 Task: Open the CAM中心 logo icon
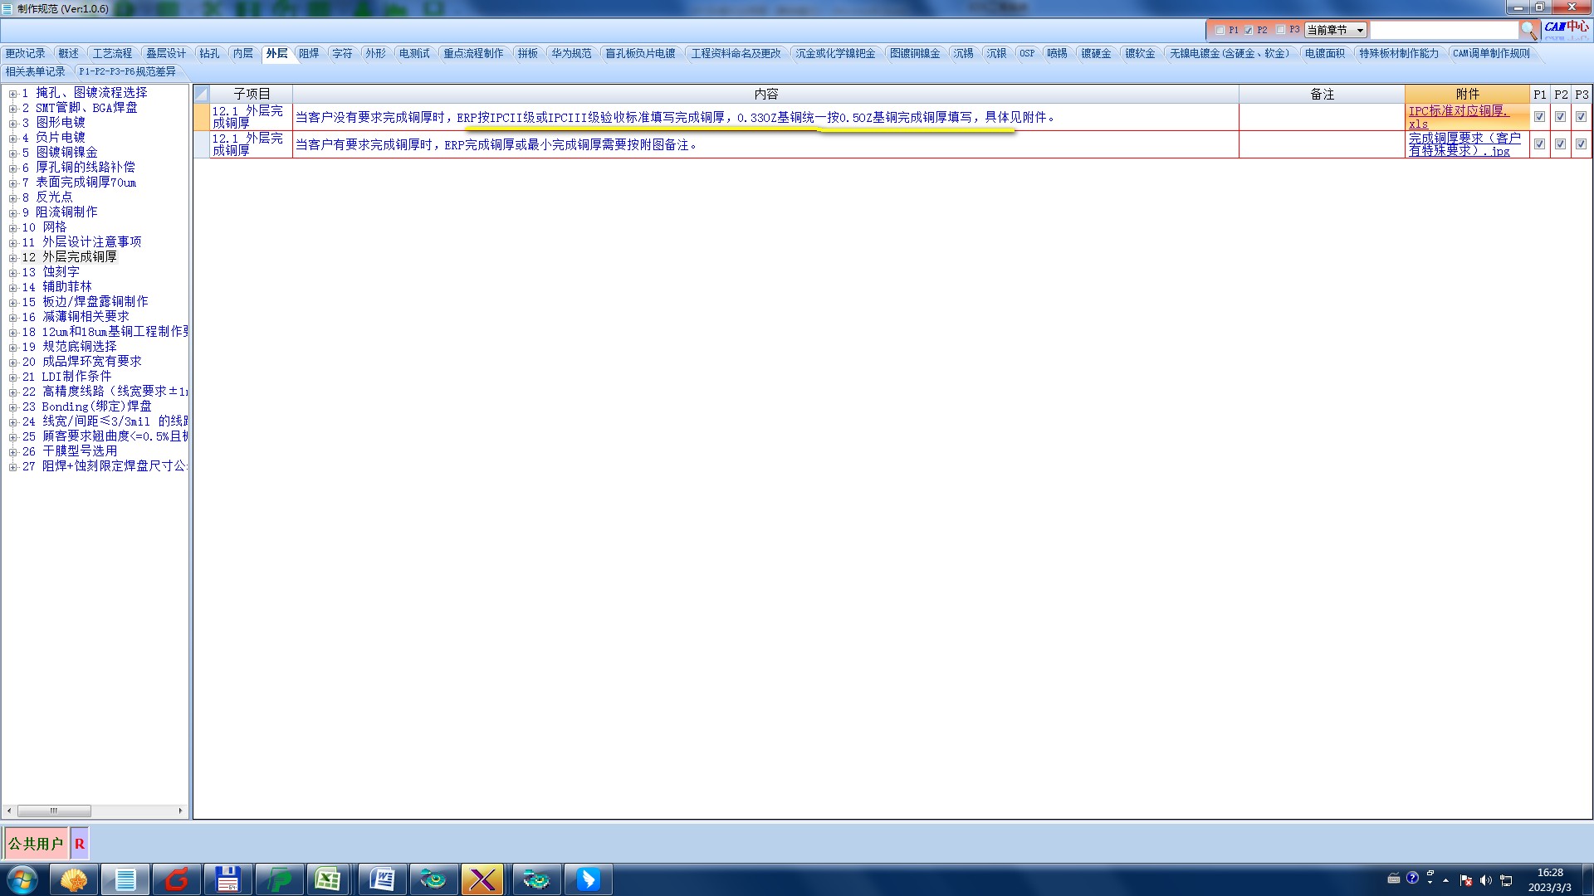tap(1567, 27)
